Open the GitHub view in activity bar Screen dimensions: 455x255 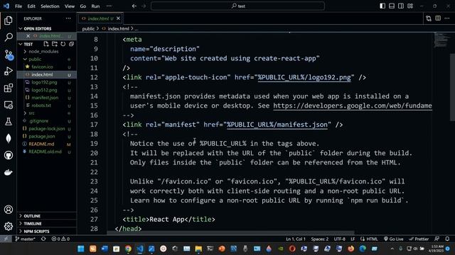[x=9, y=155]
